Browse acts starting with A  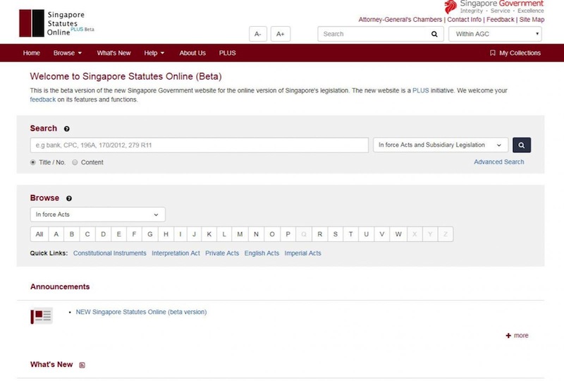[56, 234]
